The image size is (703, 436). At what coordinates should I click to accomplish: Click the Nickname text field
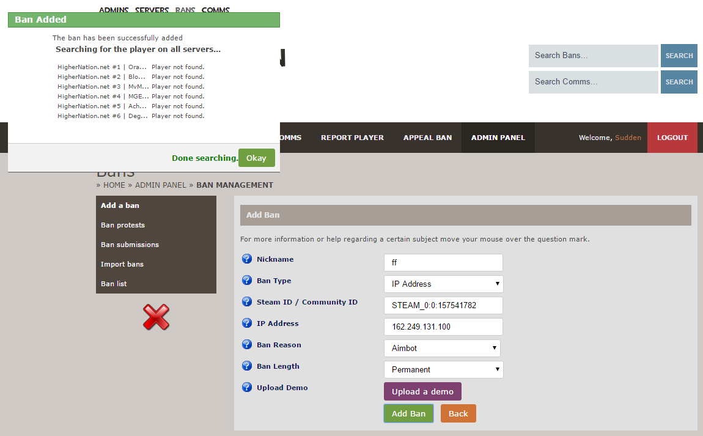tap(443, 263)
